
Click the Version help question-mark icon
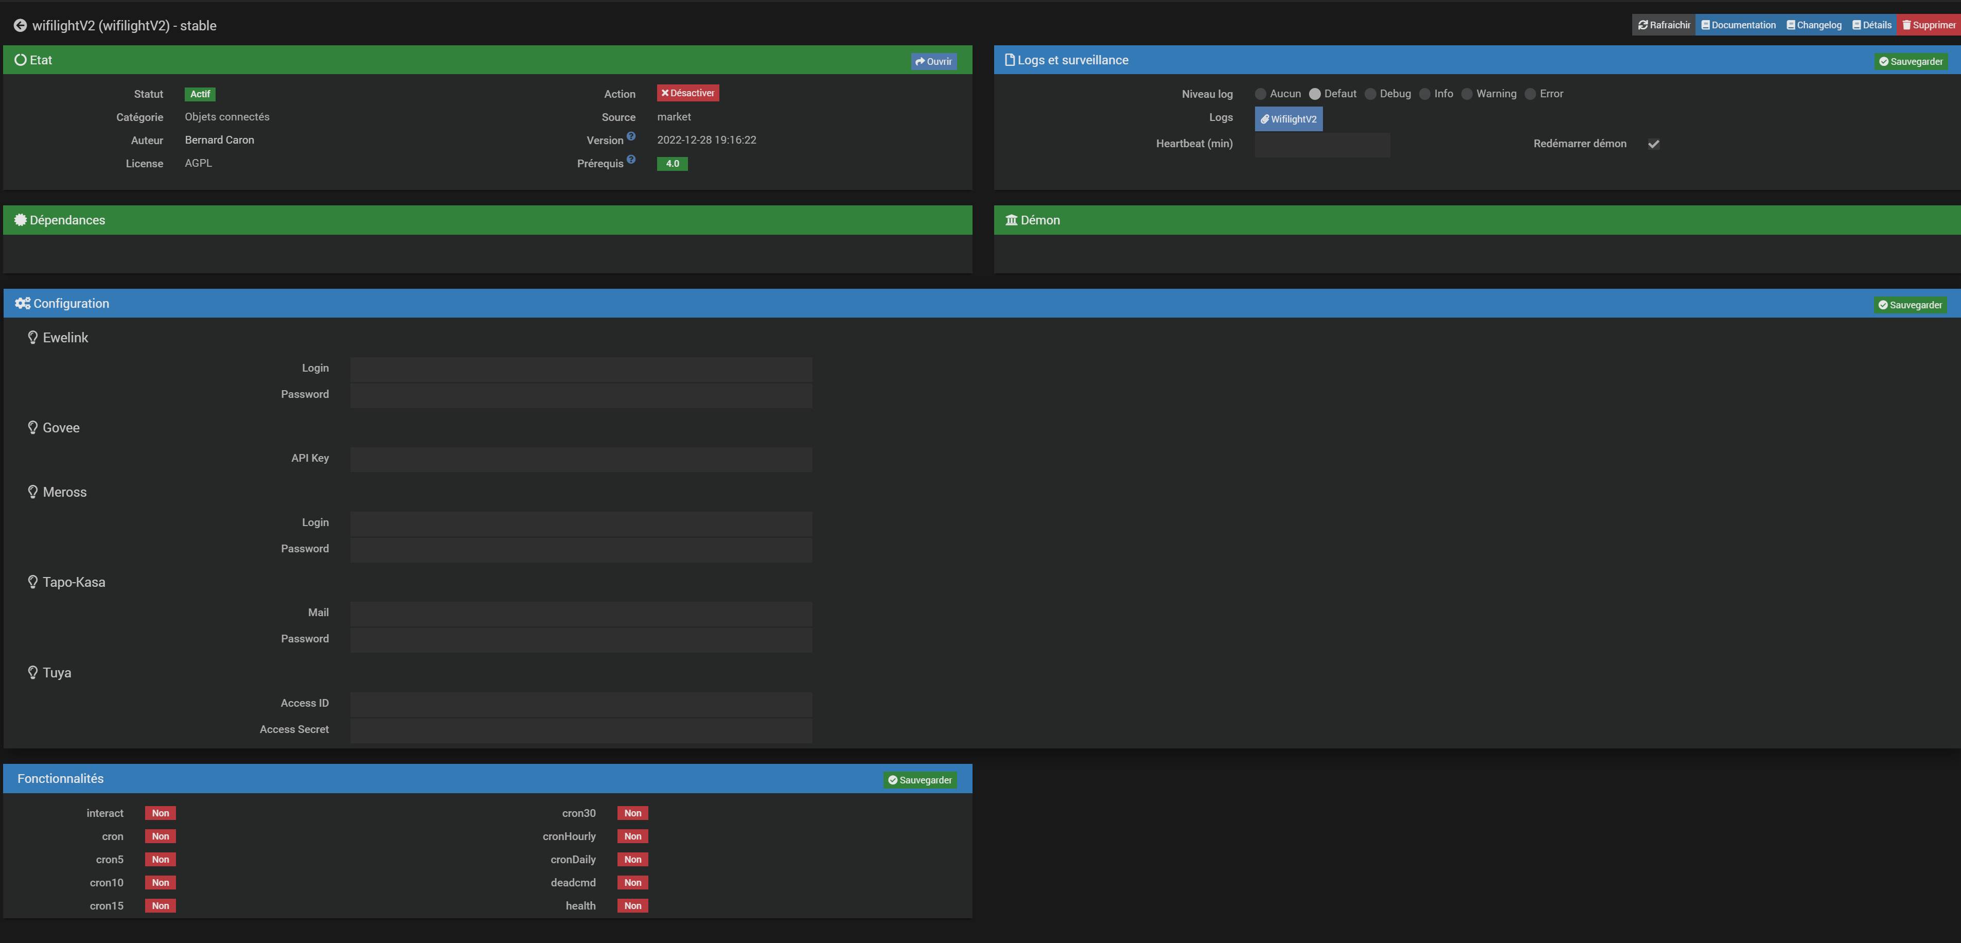[x=630, y=136]
